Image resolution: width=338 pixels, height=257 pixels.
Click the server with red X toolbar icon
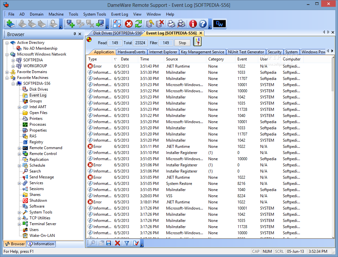pyautogui.click(x=160, y=24)
